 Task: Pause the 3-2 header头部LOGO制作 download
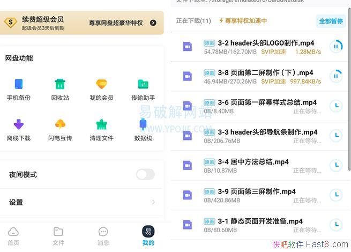(x=336, y=47)
